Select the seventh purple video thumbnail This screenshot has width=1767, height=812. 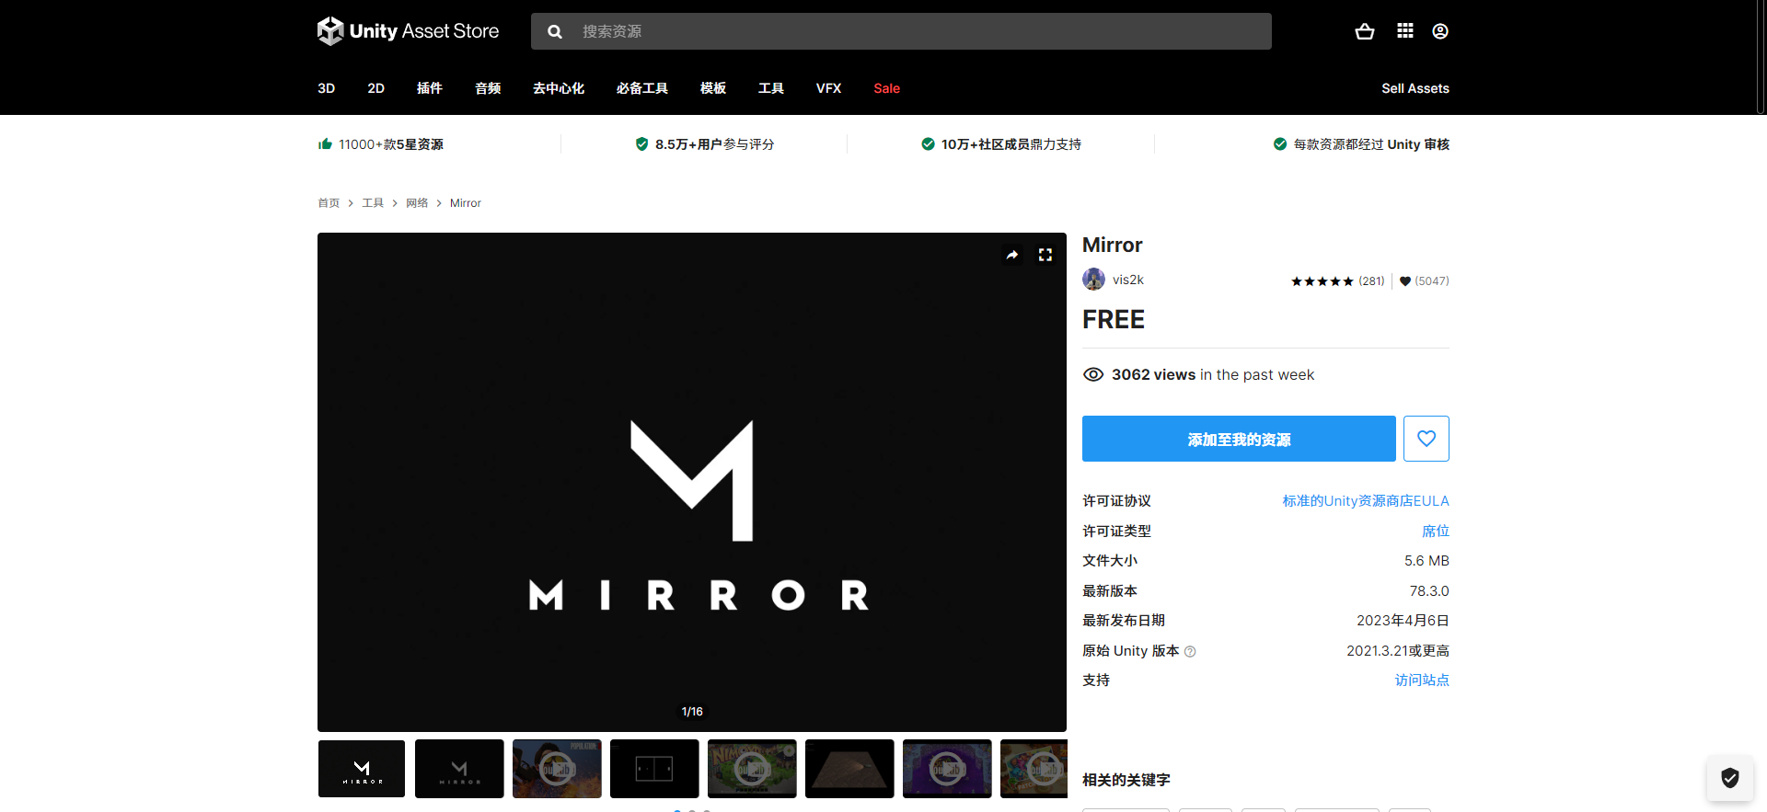[947, 769]
